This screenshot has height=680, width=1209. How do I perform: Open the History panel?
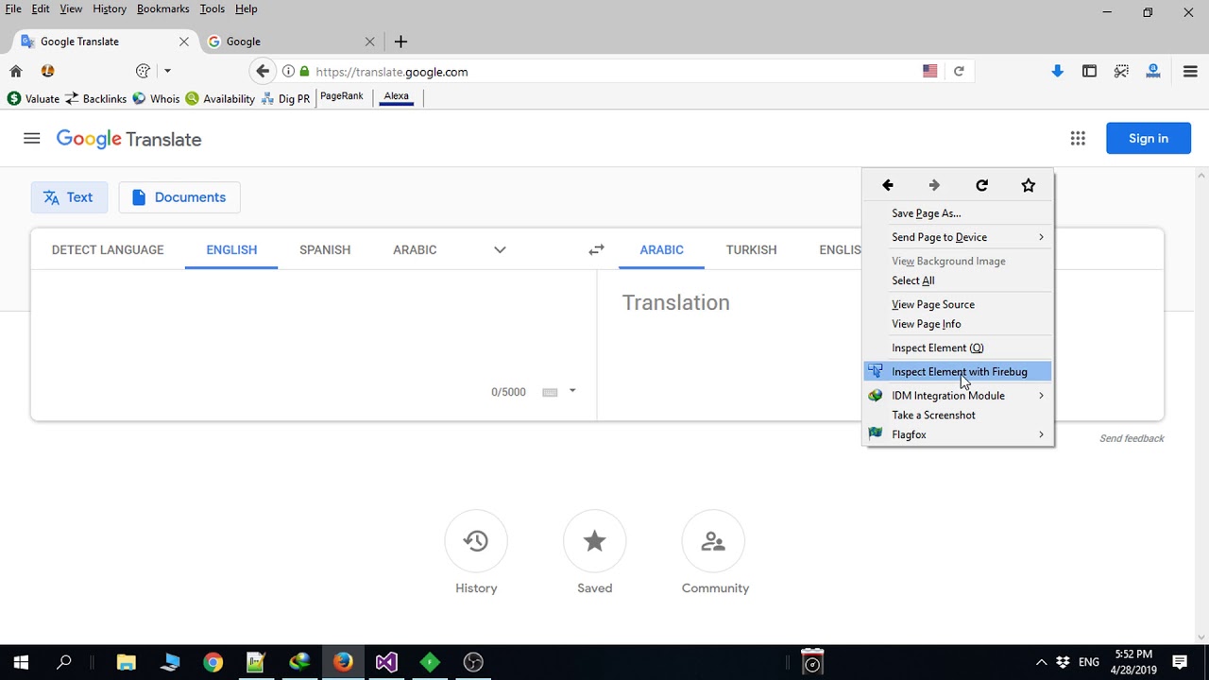tap(476, 541)
